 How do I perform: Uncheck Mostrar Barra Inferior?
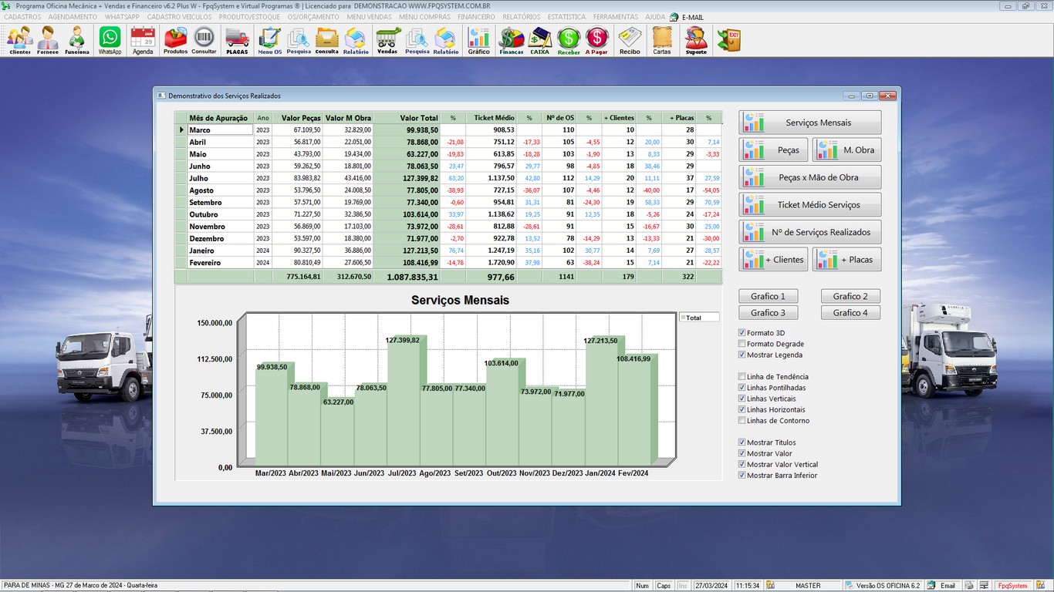click(742, 476)
